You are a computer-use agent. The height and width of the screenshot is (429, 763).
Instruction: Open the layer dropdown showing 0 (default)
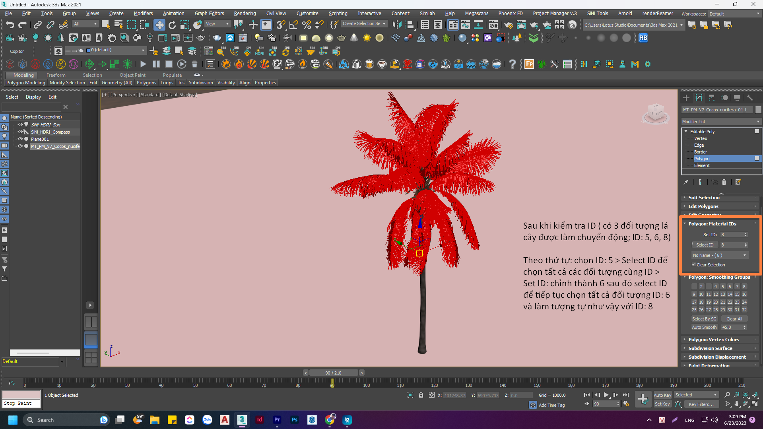coord(116,50)
